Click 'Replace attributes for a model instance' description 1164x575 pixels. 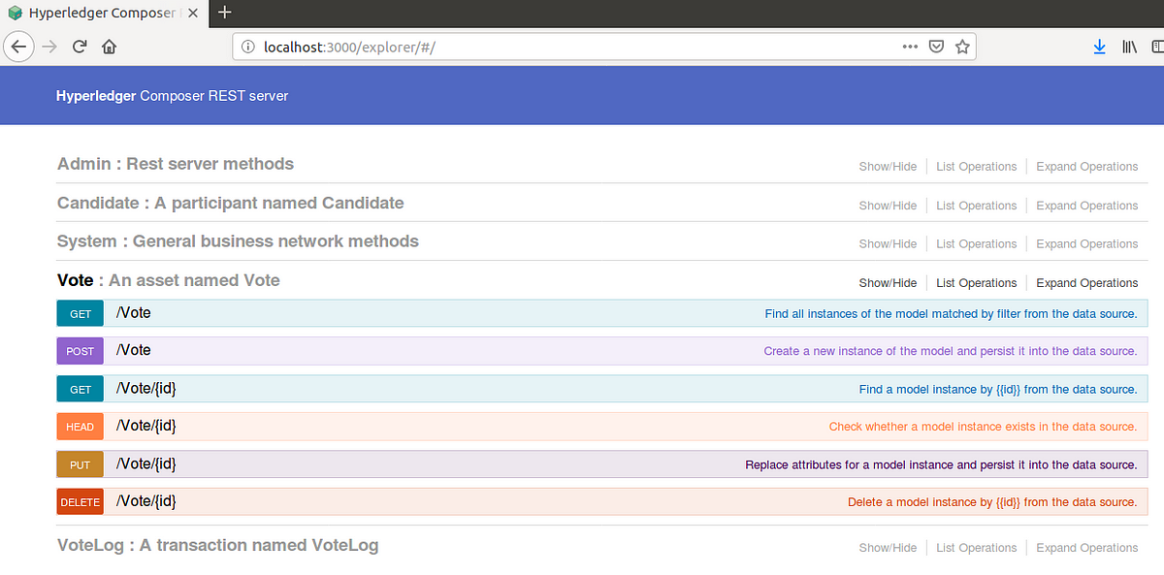point(941,465)
